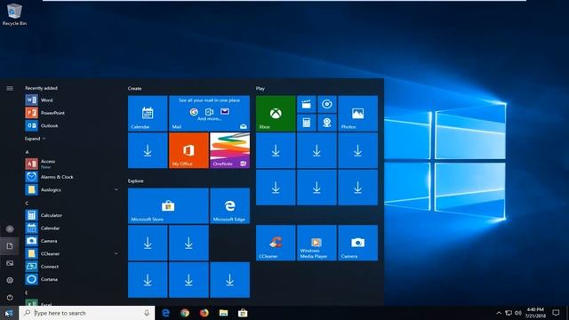Image resolution: width=569 pixels, height=320 pixels.
Task: Expand the CCleaner folder chevron
Action: coord(116,253)
